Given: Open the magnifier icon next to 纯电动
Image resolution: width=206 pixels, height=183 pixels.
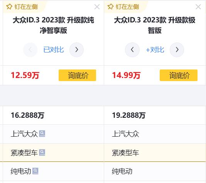Looking at the screenshot, I should click(35, 171).
